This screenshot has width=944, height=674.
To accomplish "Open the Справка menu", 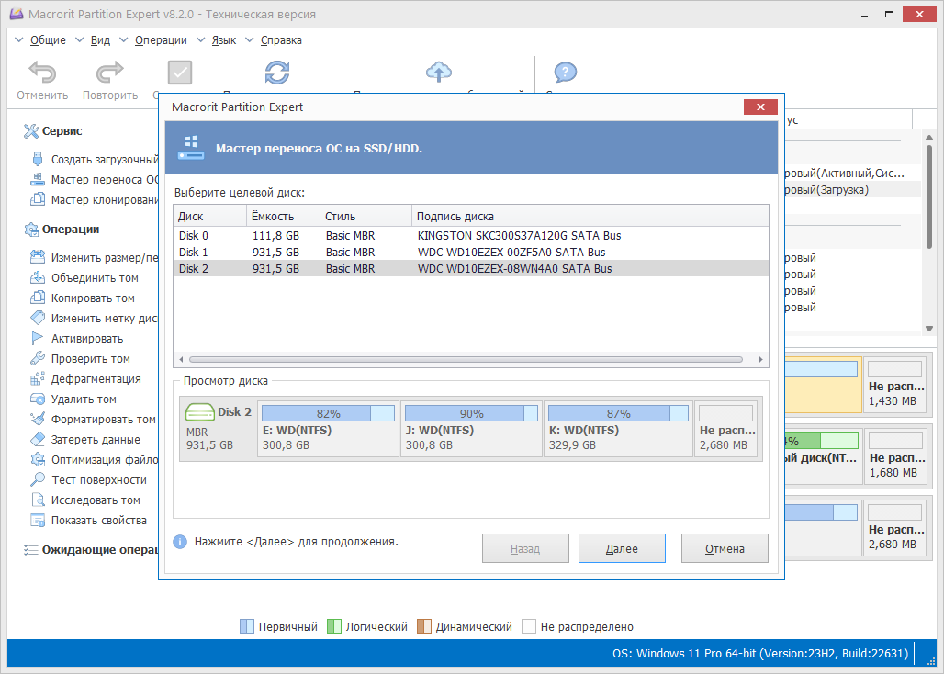I will (x=280, y=40).
